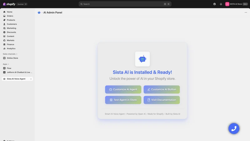Click the Jotform app icon
The height and width of the screenshot is (141, 250).
pyautogui.click(x=4, y=72)
